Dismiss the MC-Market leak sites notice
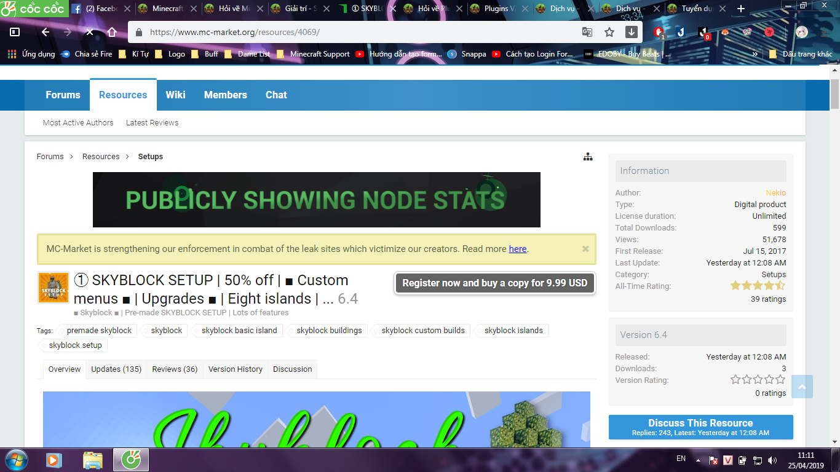 585,249
